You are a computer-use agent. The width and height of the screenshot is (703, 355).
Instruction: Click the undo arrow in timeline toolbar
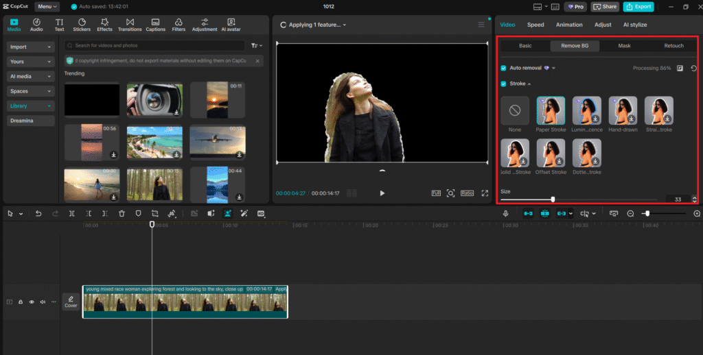(x=38, y=214)
